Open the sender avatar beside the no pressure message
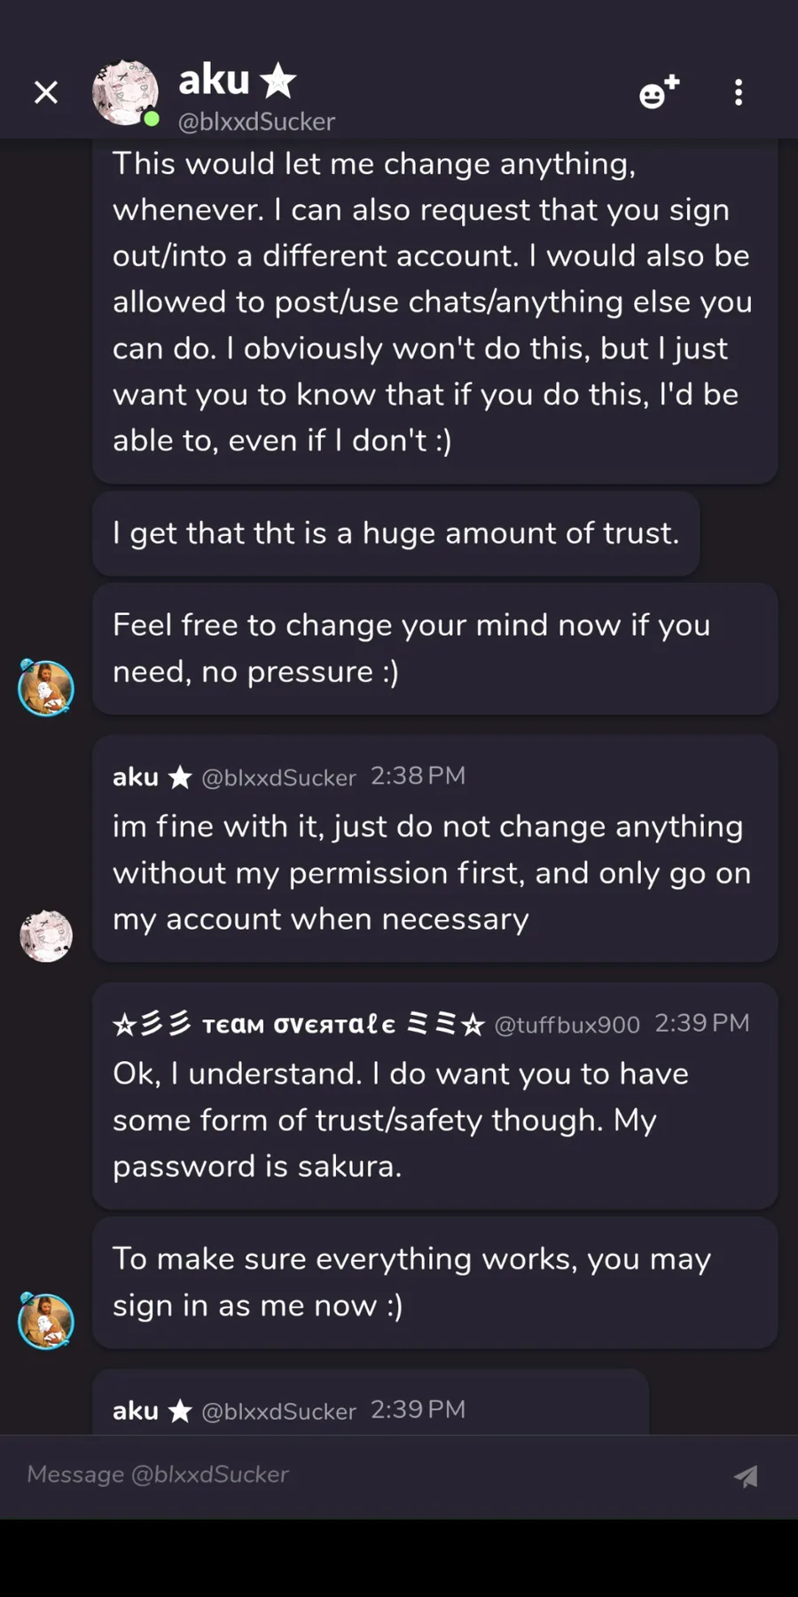 coord(46,688)
